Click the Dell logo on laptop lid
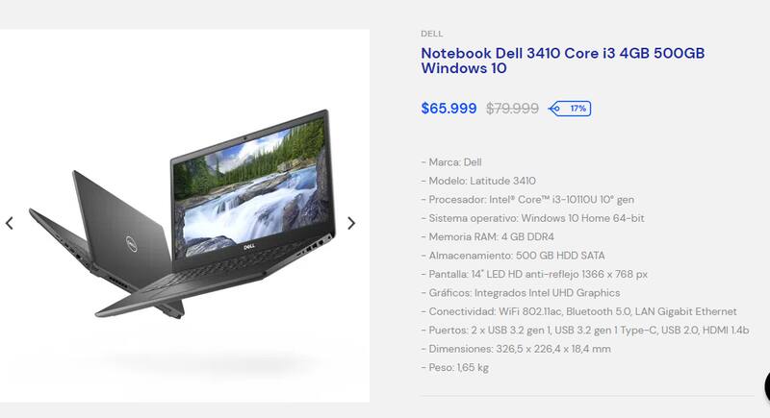This screenshot has width=770, height=418. tap(132, 243)
